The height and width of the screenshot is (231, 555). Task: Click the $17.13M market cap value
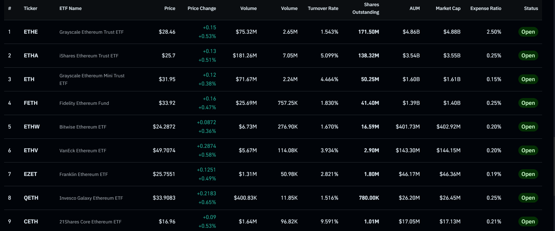[x=450, y=222]
